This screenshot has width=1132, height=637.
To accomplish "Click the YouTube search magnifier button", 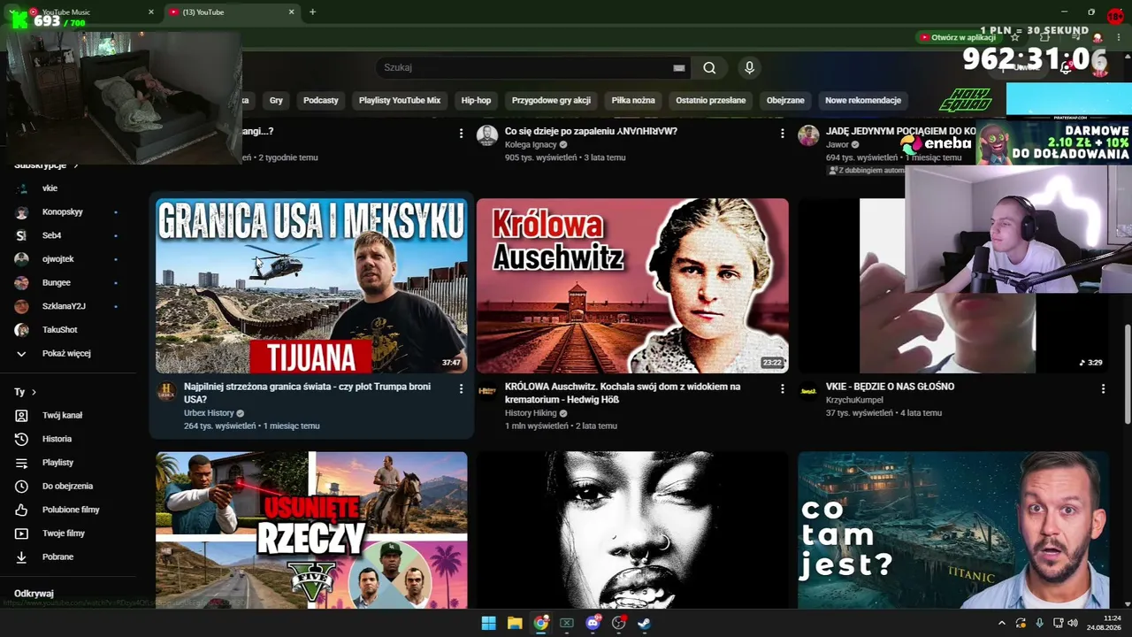I will tap(709, 68).
